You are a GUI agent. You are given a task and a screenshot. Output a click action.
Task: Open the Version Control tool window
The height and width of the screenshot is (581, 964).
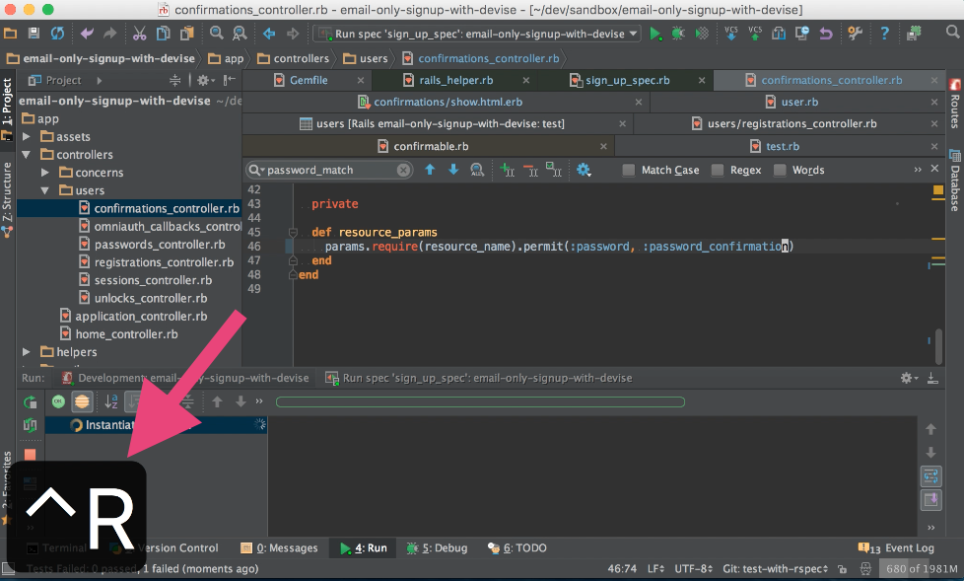tap(177, 547)
